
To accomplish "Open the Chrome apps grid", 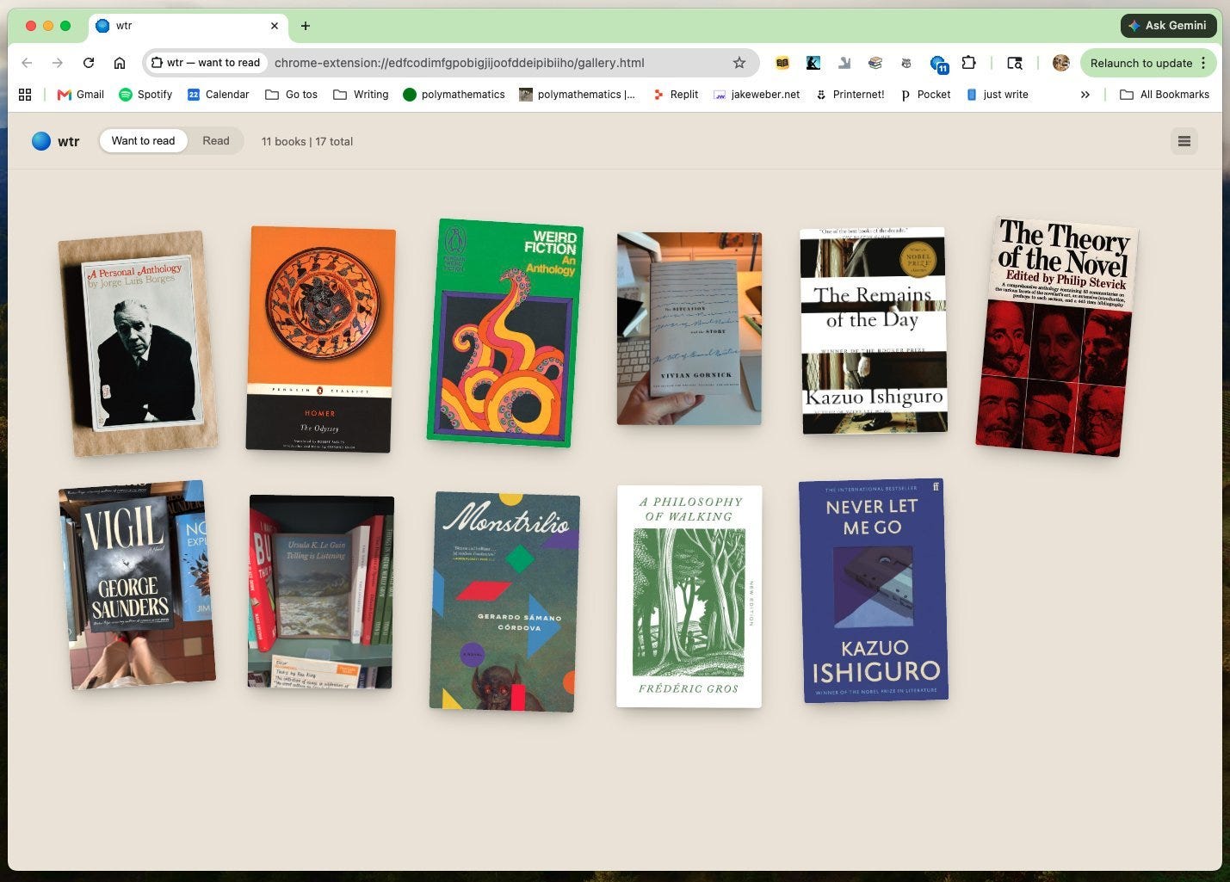I will 25,95.
